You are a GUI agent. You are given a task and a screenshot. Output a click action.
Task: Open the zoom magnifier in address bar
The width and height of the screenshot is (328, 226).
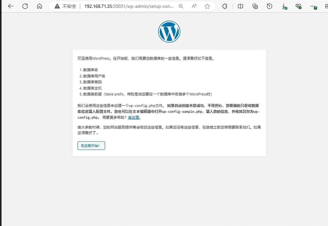coord(181,6)
